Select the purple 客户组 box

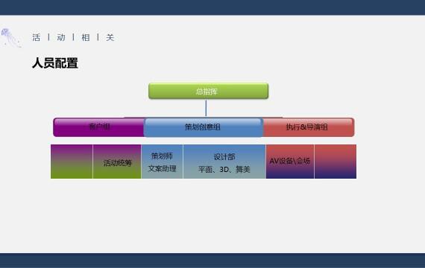[99, 127]
